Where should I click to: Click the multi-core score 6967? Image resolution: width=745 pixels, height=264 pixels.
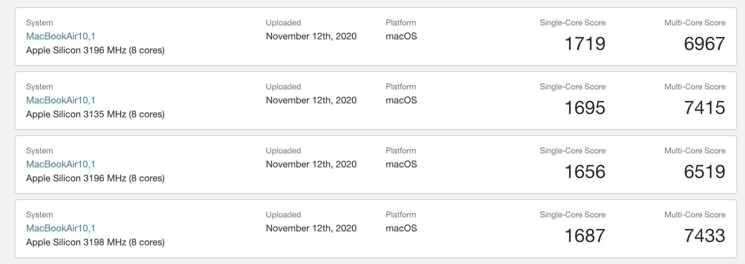(x=704, y=44)
